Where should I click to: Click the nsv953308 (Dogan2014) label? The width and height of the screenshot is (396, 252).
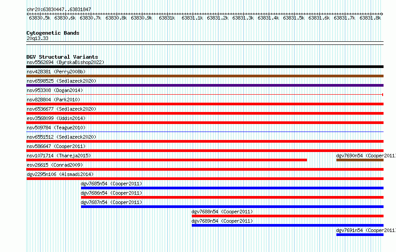point(55,90)
